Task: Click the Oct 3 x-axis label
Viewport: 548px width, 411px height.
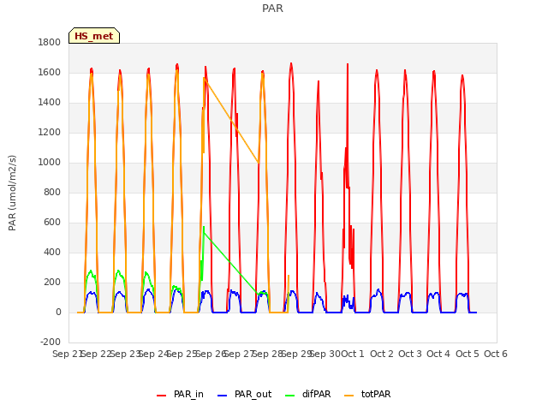Action: click(410, 354)
